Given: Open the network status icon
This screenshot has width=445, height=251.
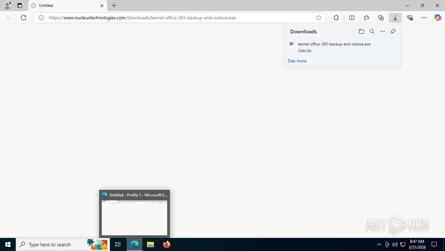Looking at the screenshot, I should 403,244.
